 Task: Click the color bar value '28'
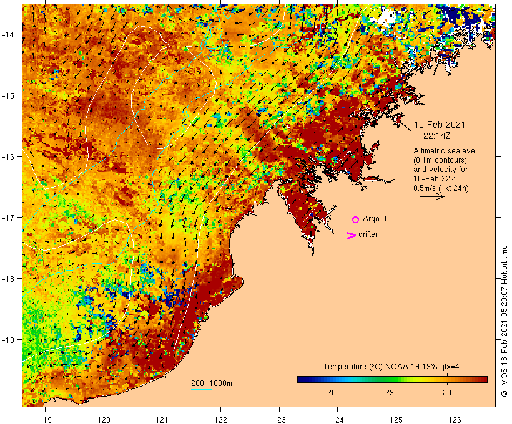(x=331, y=392)
